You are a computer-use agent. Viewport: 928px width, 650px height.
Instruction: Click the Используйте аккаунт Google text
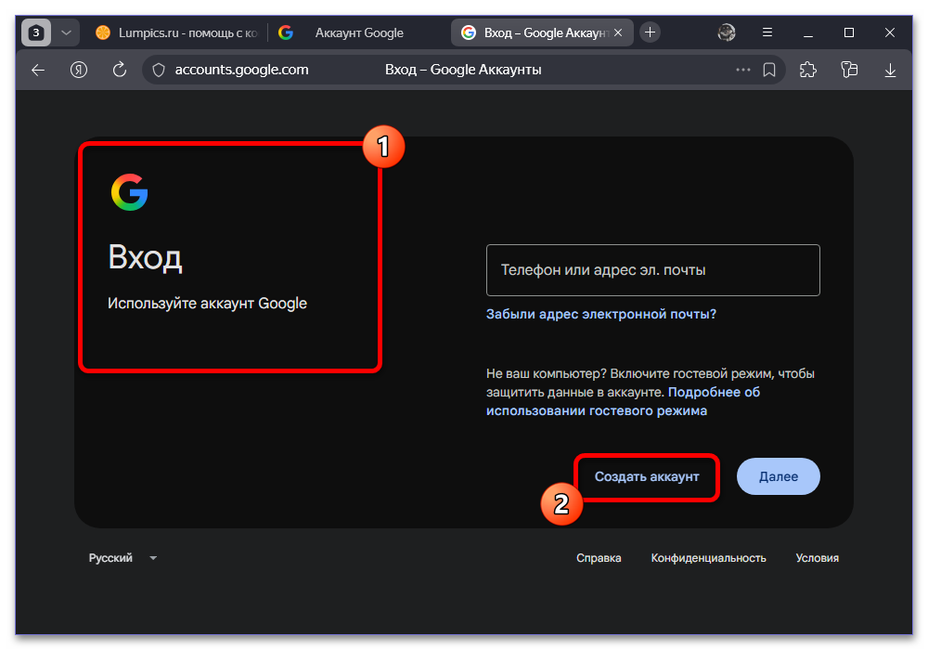pyautogui.click(x=207, y=303)
